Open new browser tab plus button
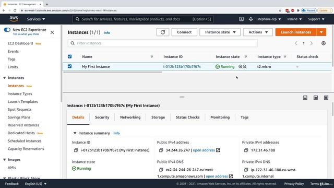Image resolution: width=334 pixels, height=188 pixels. [x=47, y=4]
